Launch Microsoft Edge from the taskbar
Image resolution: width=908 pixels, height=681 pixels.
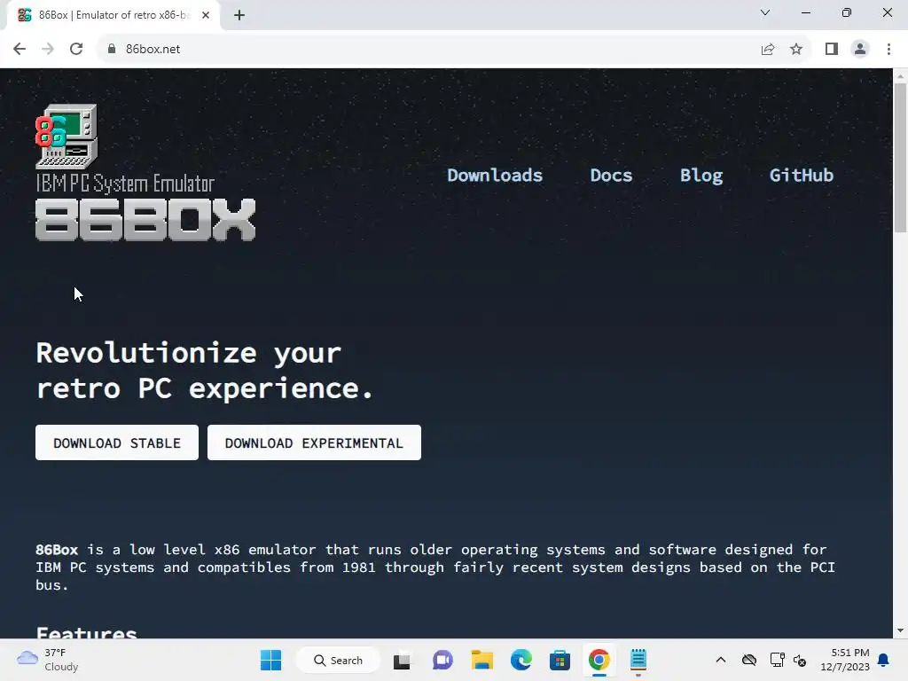521,660
